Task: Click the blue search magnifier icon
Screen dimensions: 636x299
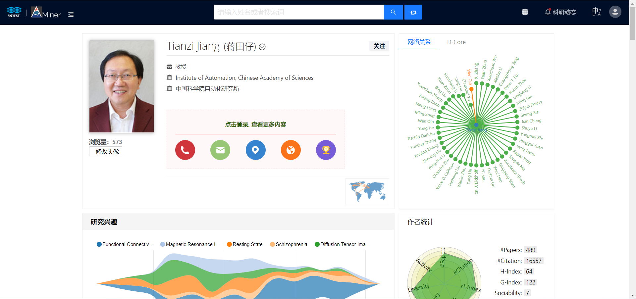Action: pyautogui.click(x=393, y=12)
